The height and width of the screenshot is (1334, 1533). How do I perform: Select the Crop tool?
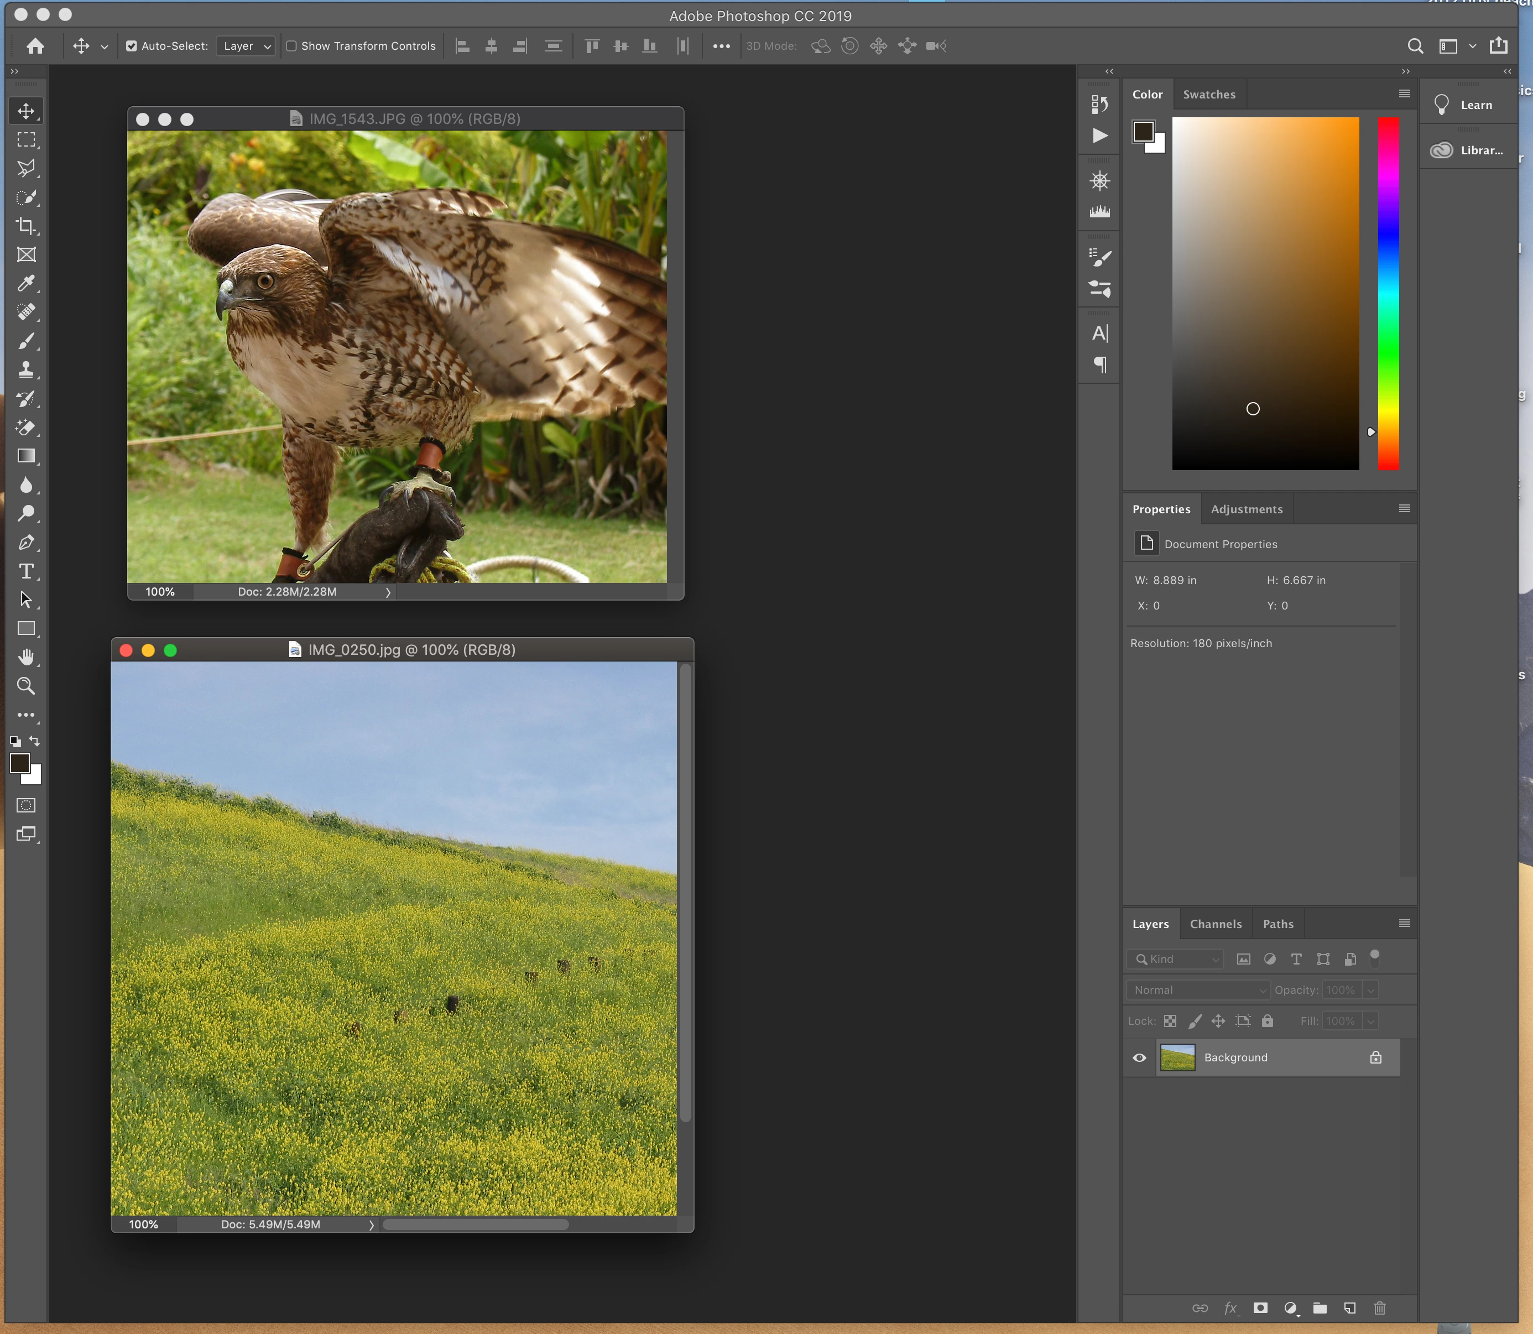pos(26,226)
